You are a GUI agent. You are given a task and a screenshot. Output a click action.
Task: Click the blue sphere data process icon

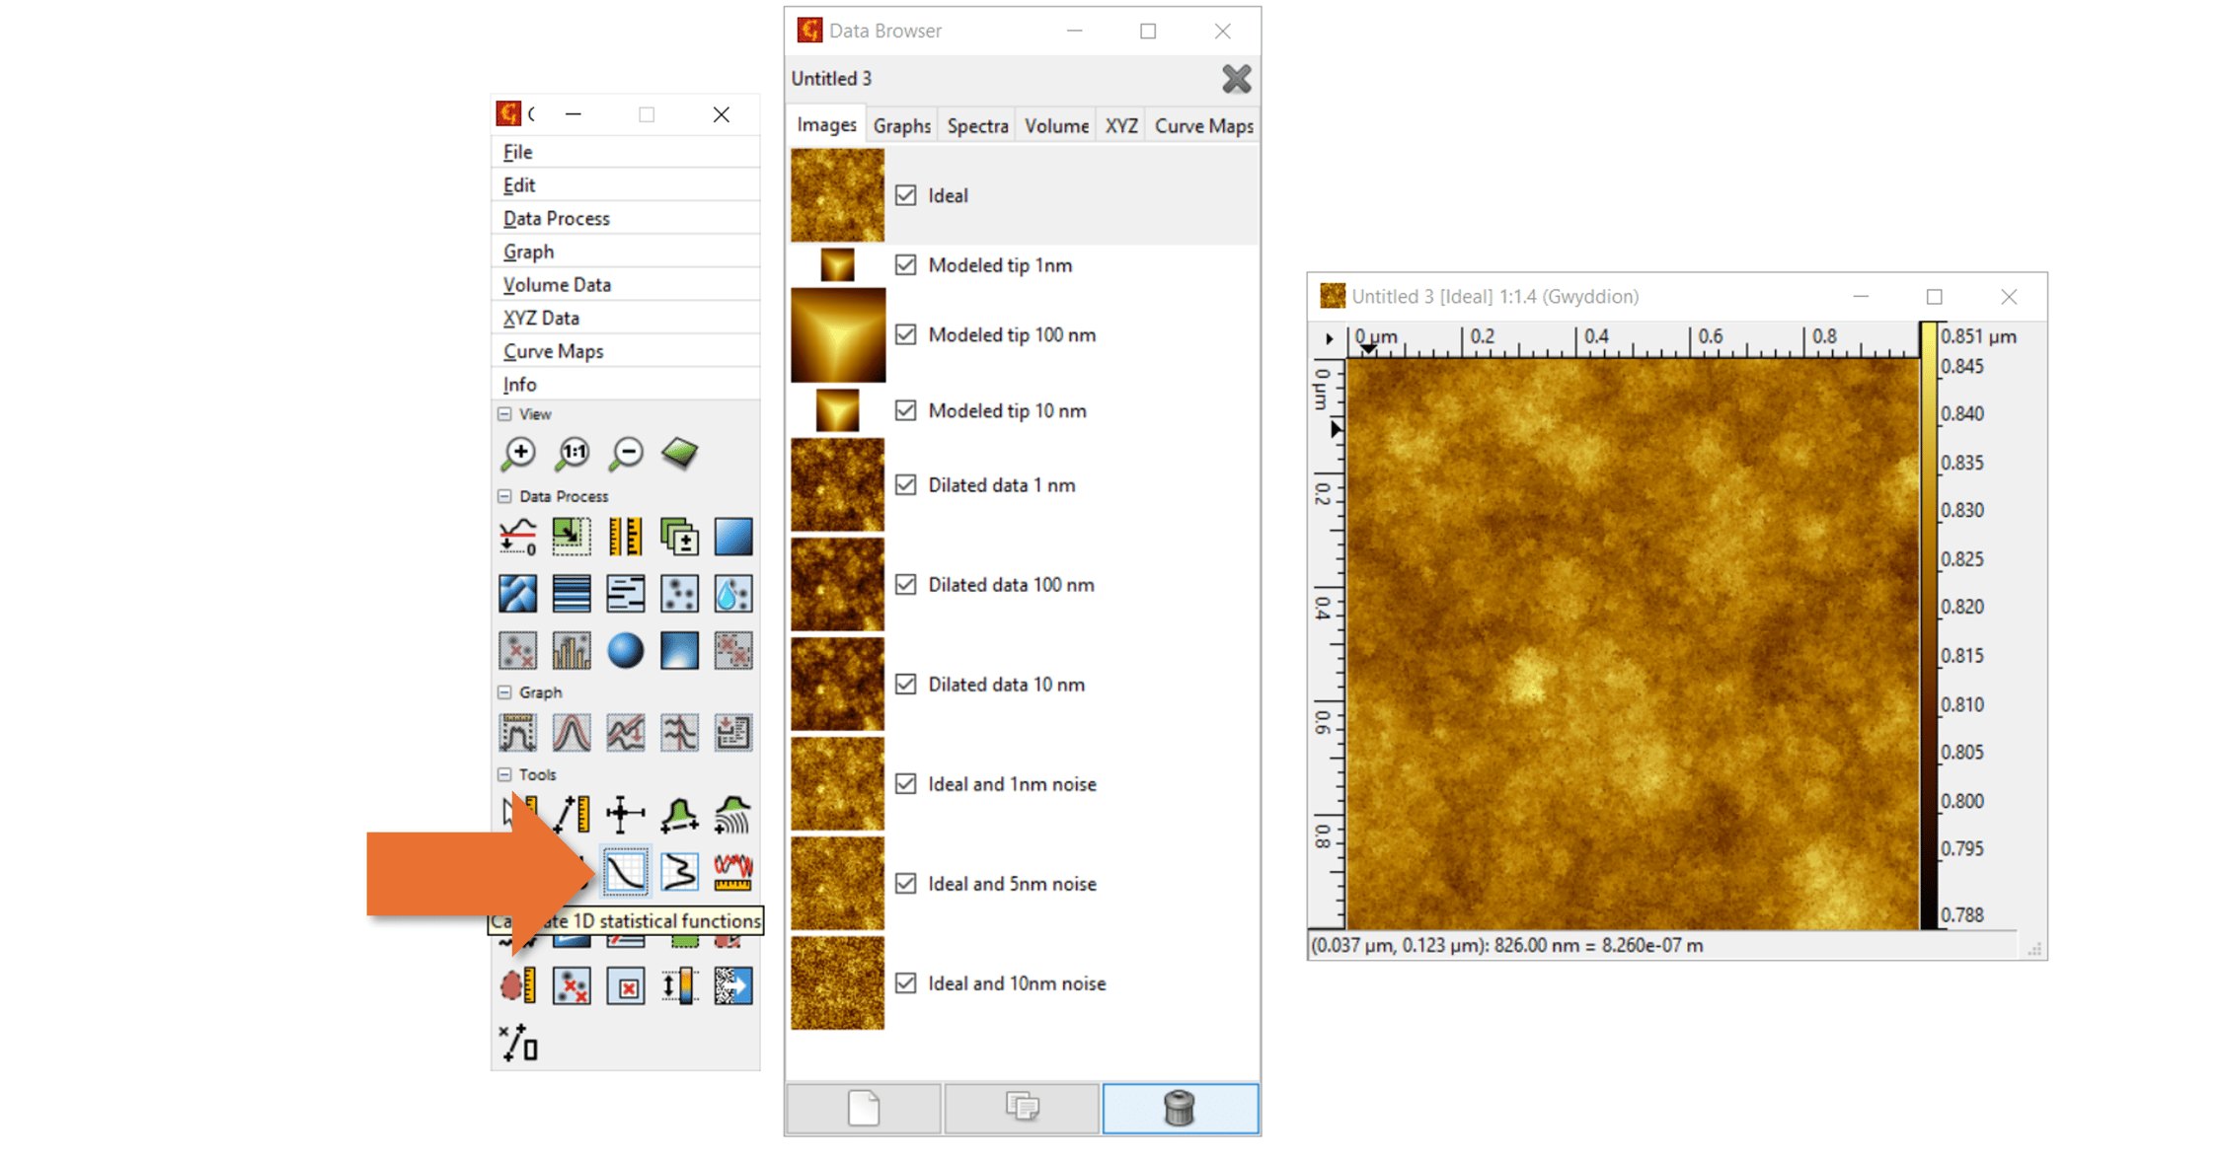coord(626,651)
